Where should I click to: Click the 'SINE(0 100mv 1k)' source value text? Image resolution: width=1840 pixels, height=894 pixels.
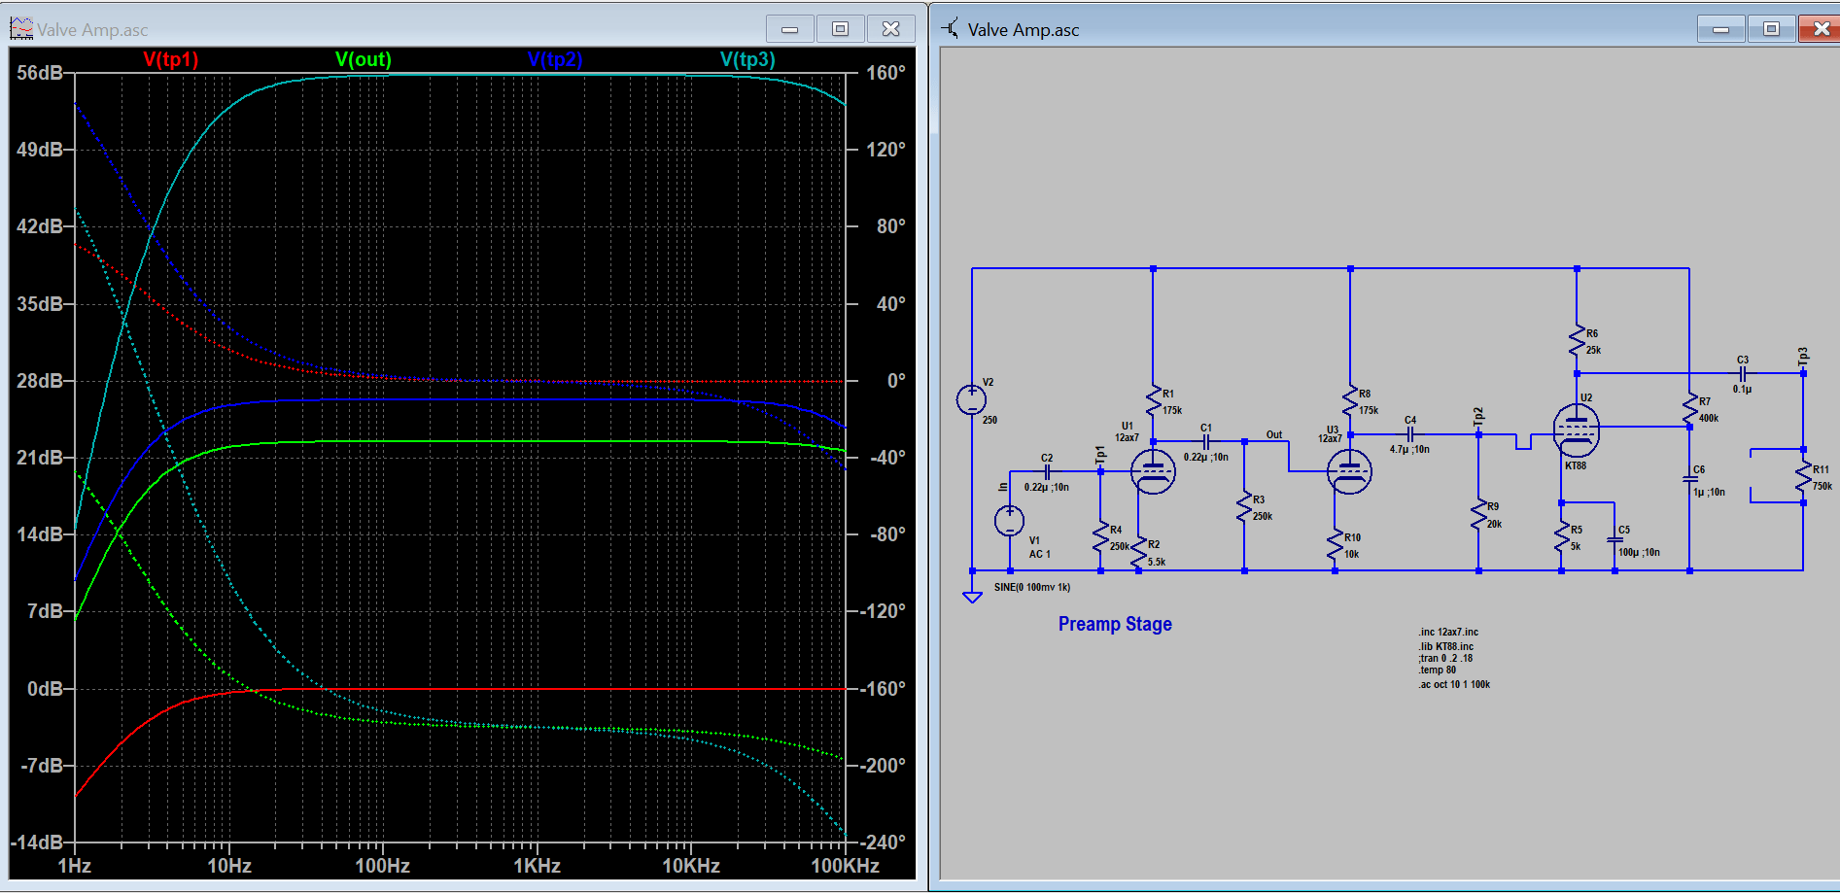pyautogui.click(x=1032, y=587)
